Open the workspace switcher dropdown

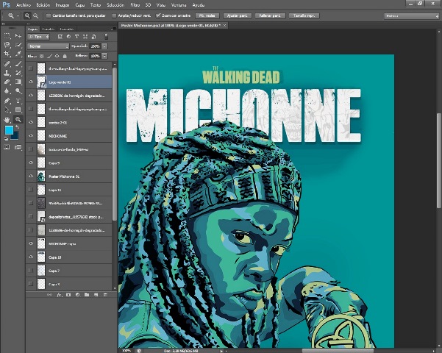point(412,16)
